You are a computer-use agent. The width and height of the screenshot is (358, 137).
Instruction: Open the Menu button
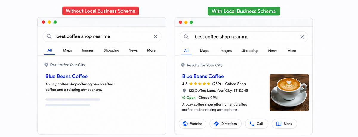click(x=284, y=124)
